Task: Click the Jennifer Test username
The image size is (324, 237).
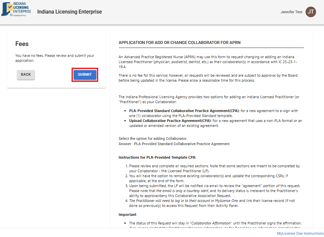Action: click(x=291, y=12)
